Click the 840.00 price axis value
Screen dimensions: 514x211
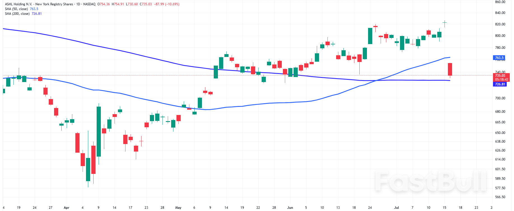500,13
